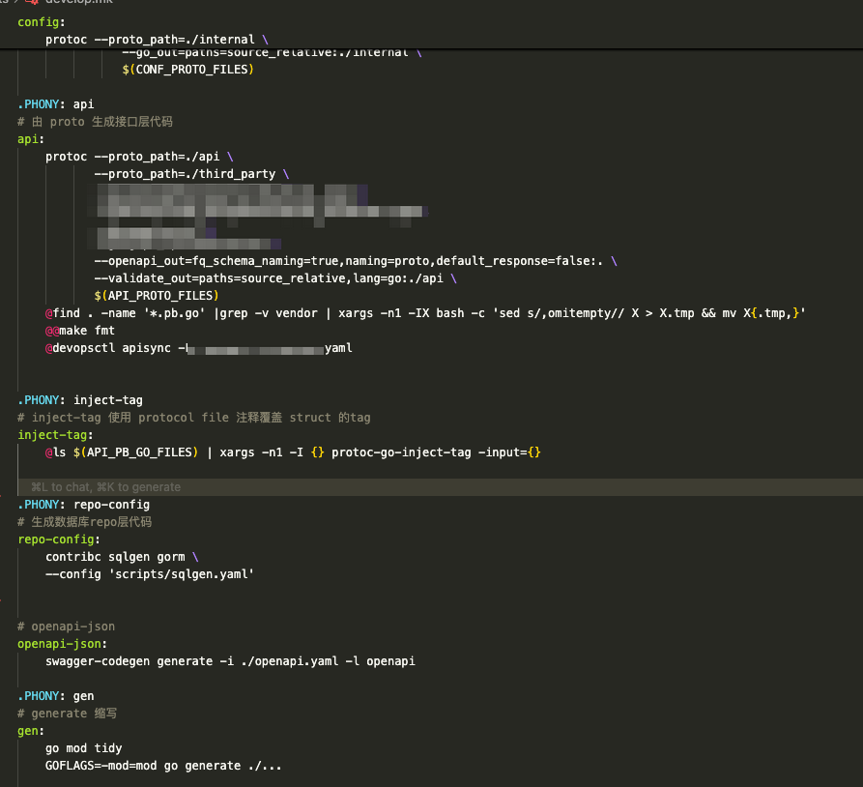Screen dimensions: 863x787
Task: Click the 'api:' target definition line
Action: click(x=31, y=139)
